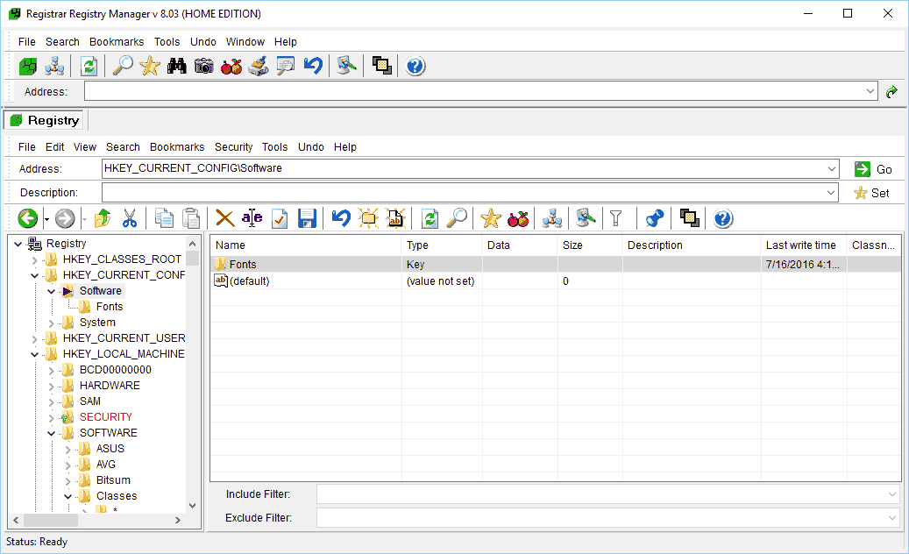Click the floppy disk Save icon
Screen dimensions: 909x554
307,218
